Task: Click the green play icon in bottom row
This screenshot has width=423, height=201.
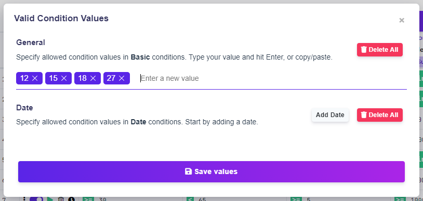Action: [x=50, y=199]
